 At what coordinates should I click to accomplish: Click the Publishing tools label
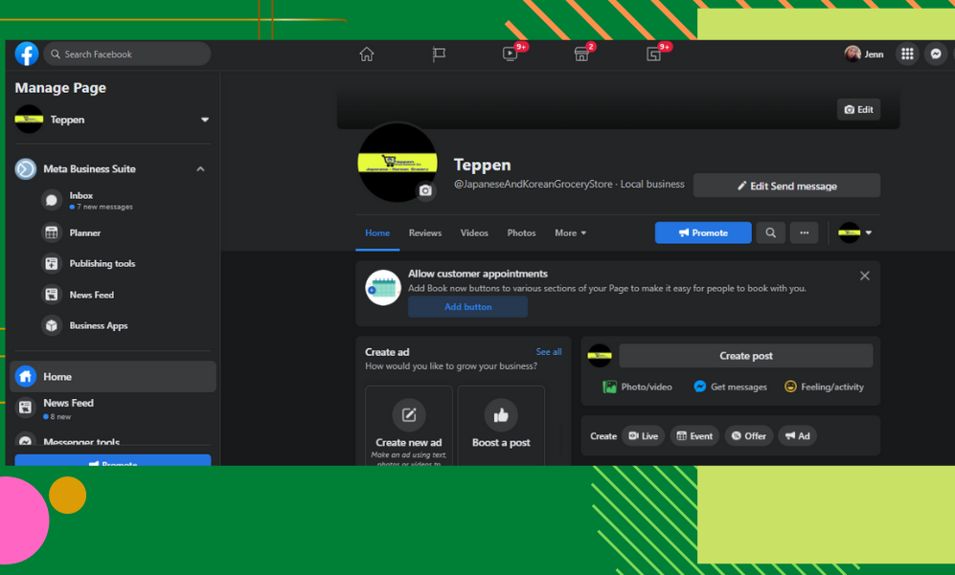102,263
